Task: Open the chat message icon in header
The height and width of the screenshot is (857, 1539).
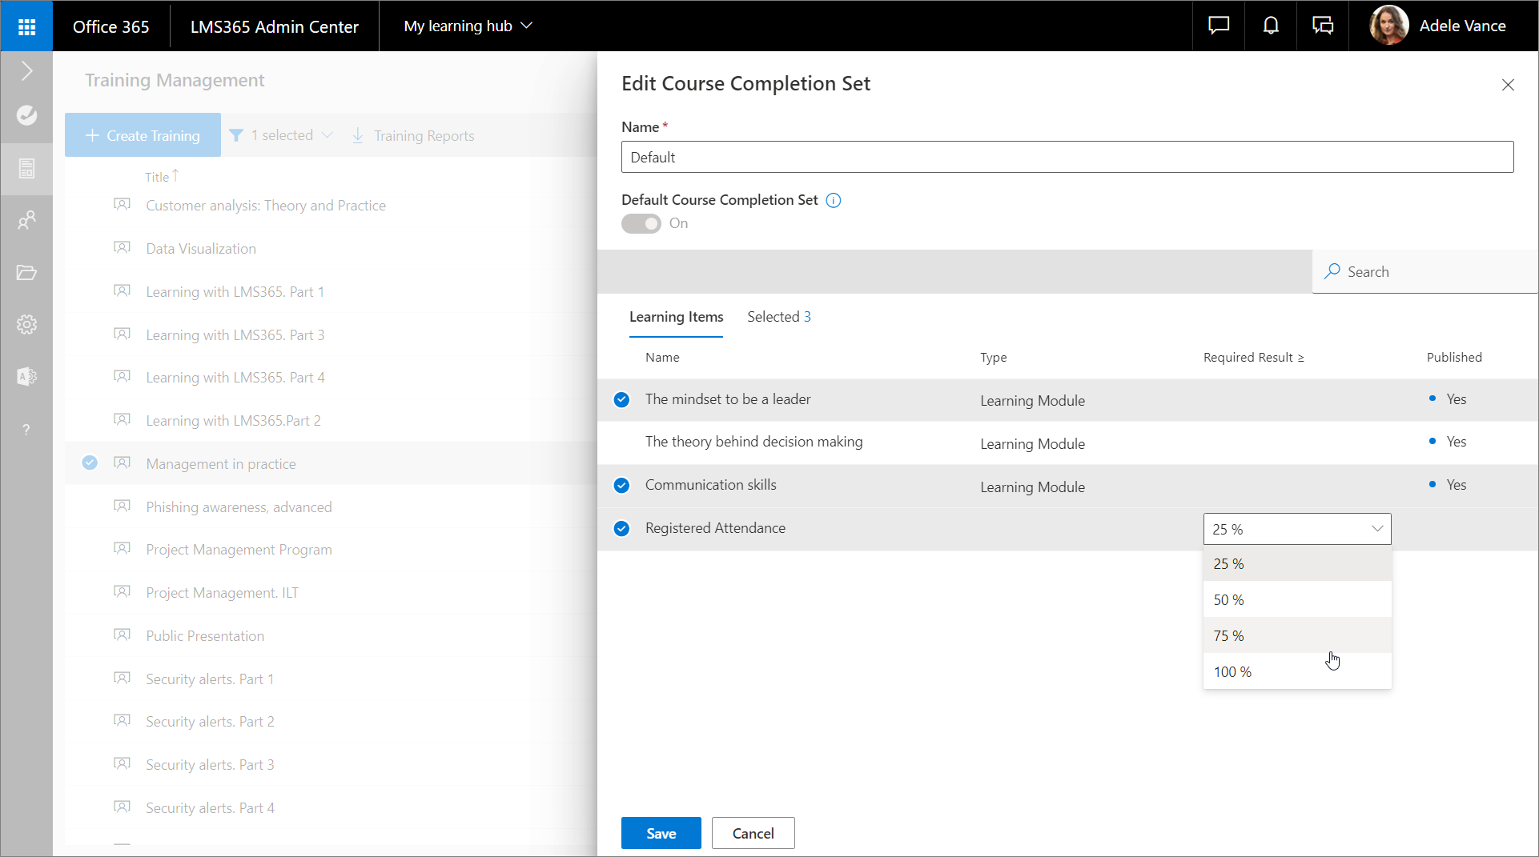Action: click(x=1218, y=26)
